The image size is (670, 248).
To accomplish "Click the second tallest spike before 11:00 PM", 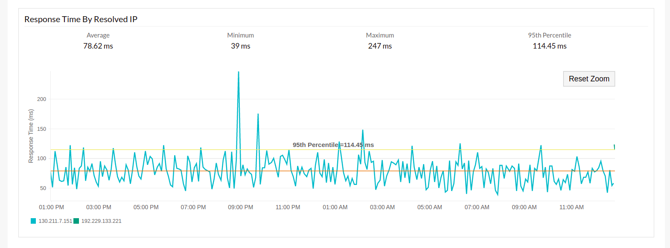I will click(x=258, y=115).
